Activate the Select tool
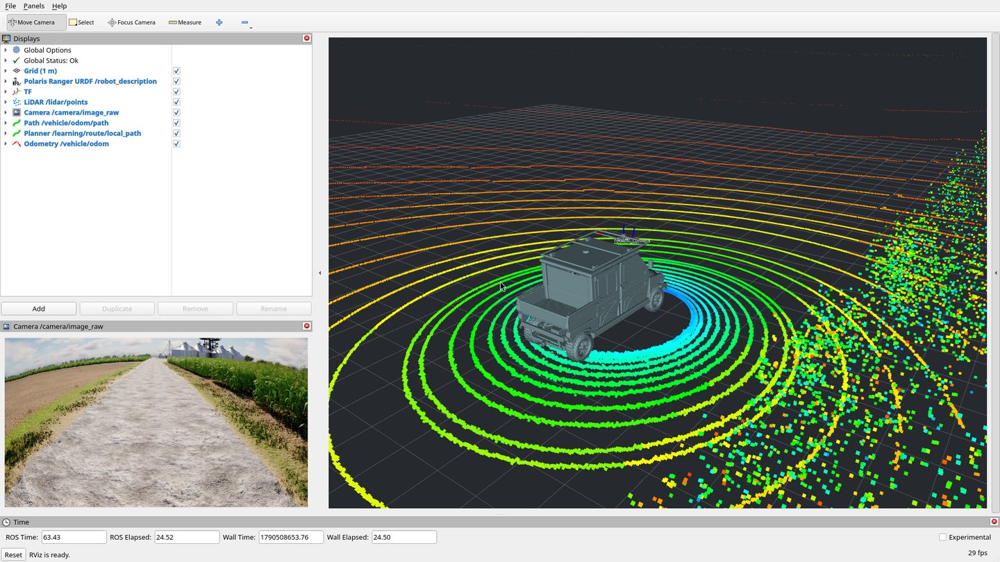Screen dimensions: 1000x562 [x=81, y=22]
